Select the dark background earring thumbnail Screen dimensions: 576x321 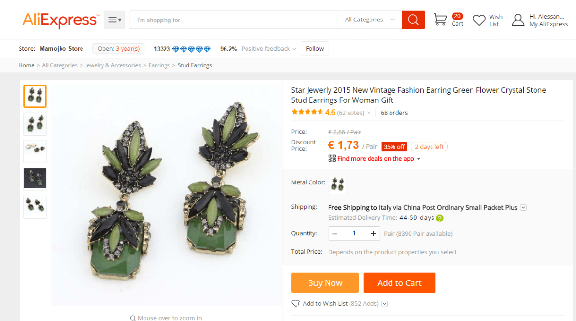point(35,179)
